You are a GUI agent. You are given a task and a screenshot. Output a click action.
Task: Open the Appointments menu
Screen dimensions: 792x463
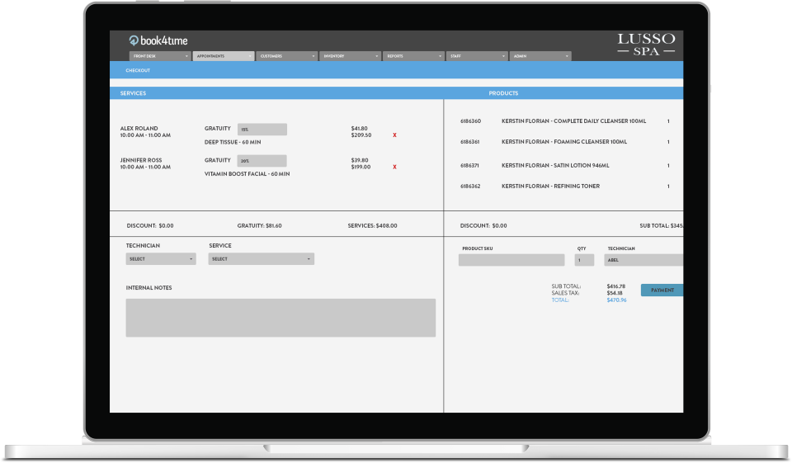point(224,57)
